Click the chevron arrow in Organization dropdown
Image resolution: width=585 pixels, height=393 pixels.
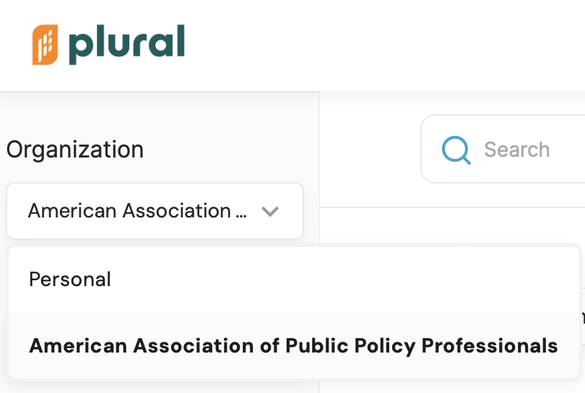point(270,212)
